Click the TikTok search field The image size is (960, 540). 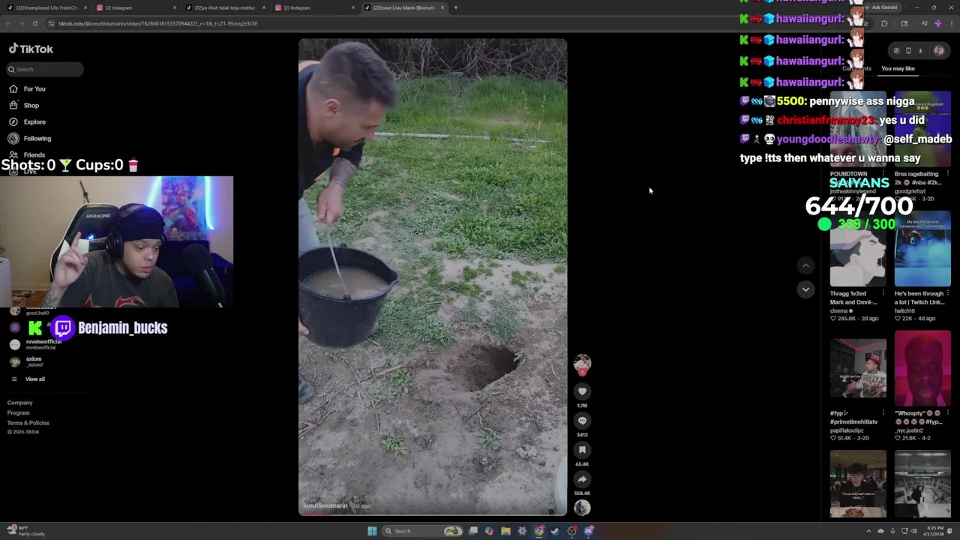(x=45, y=69)
